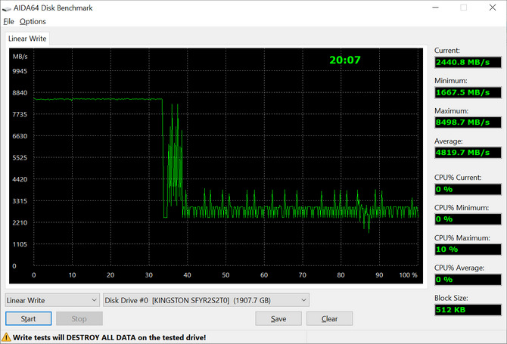Click the CPU% Average value field
507x344 pixels.
click(468, 280)
